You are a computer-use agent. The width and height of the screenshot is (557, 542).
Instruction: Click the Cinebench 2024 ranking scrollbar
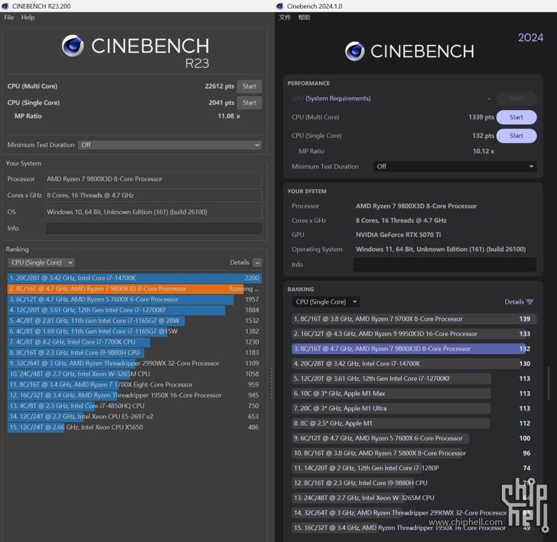pyautogui.click(x=548, y=383)
